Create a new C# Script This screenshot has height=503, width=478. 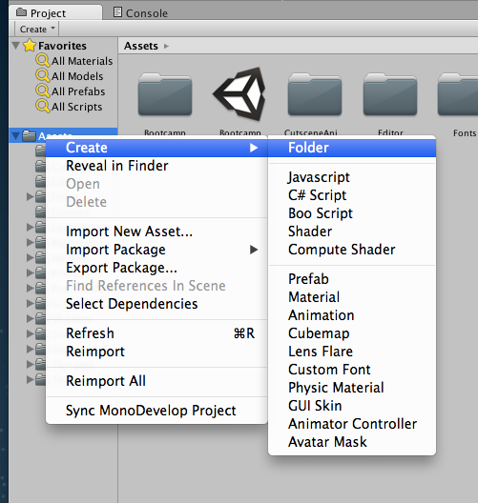[x=352, y=195]
